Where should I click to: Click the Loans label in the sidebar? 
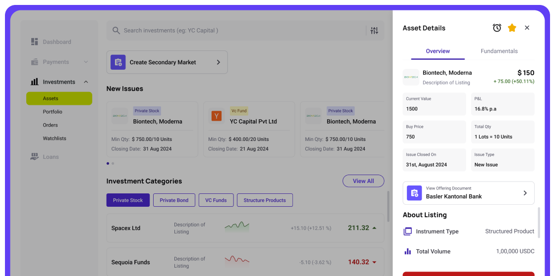[x=51, y=157]
